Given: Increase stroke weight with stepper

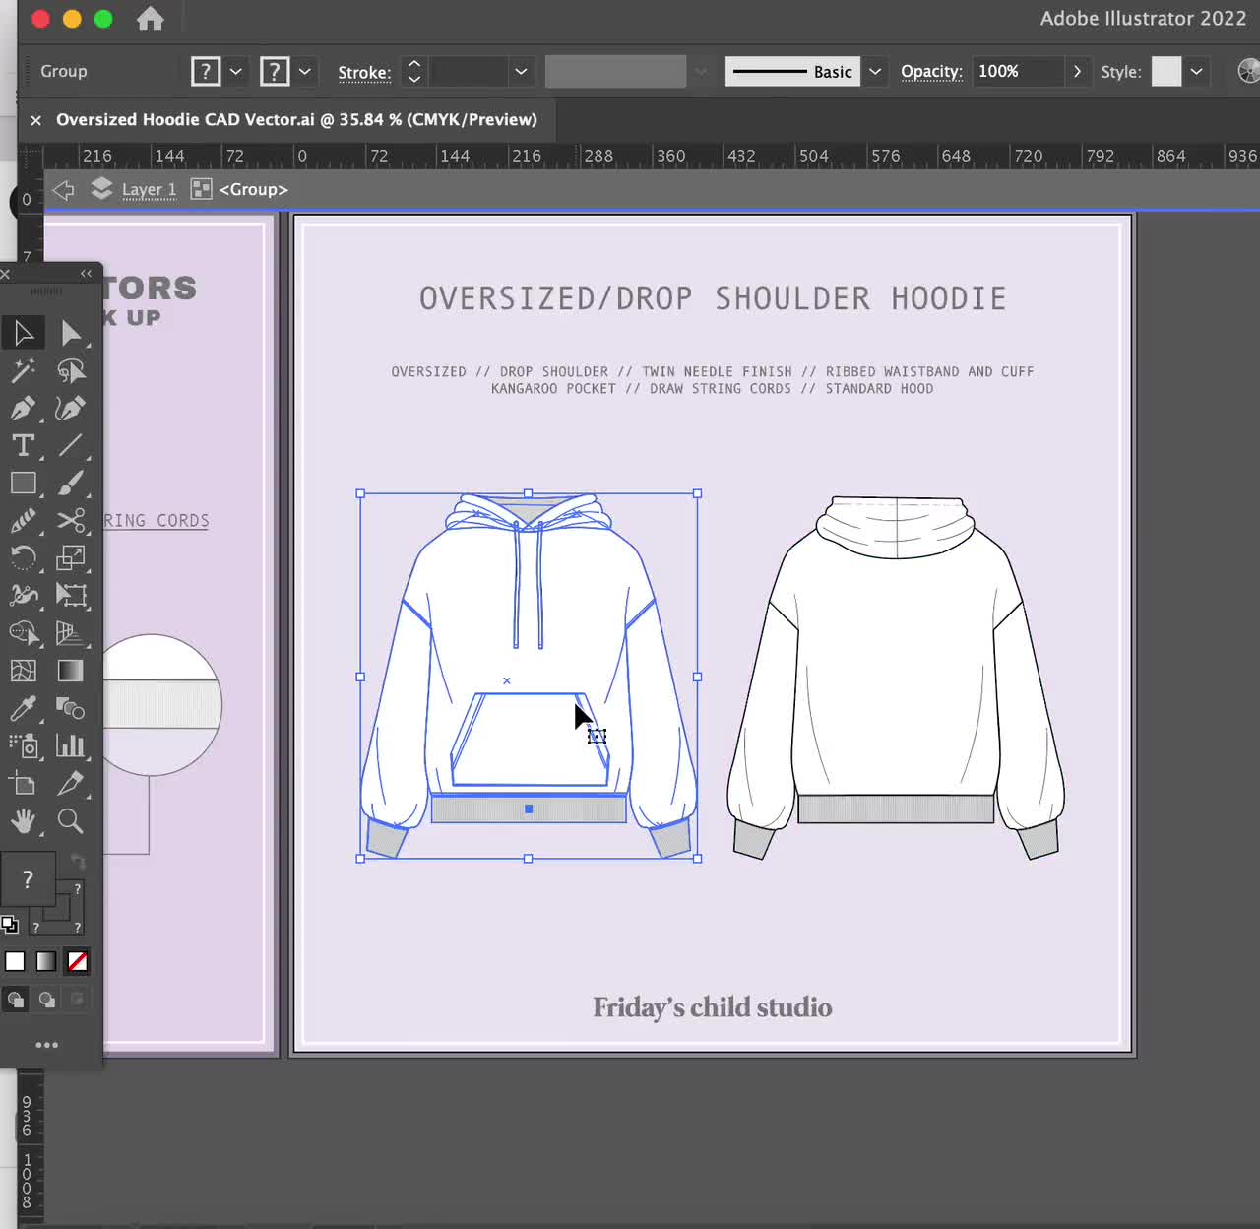Looking at the screenshot, I should [x=414, y=63].
